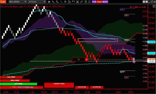Click the W -1,90% = -1,41 text
156x94 pixels.
138,7
